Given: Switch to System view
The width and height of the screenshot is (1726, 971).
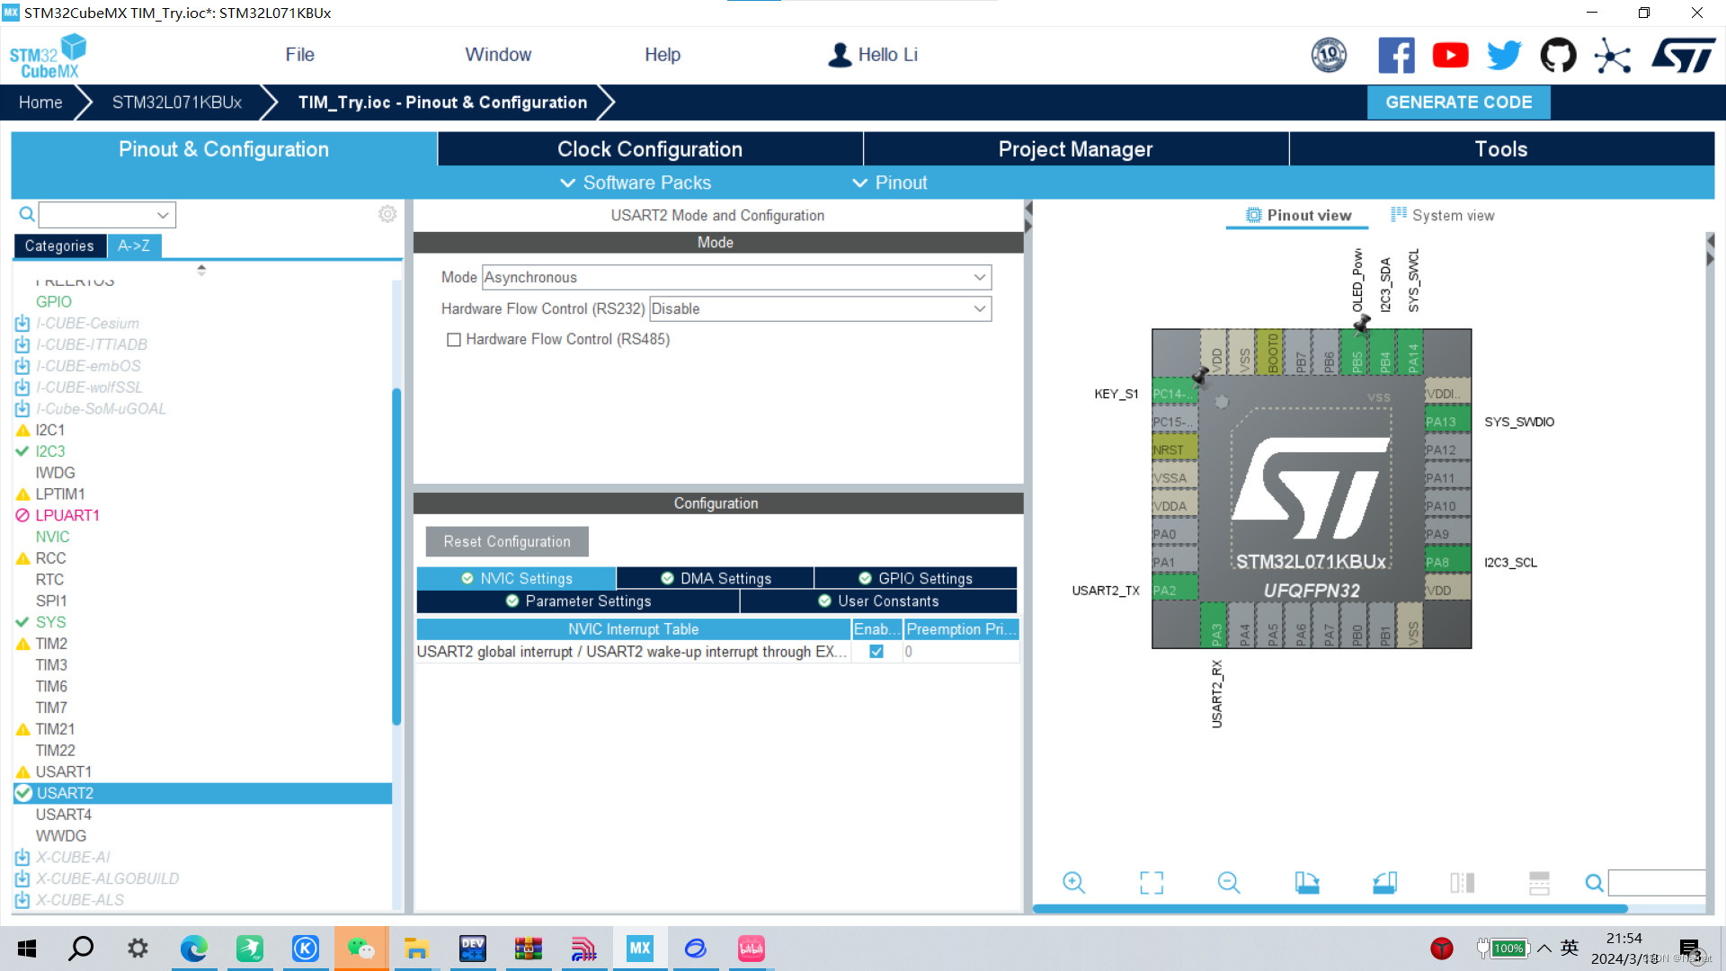Looking at the screenshot, I should point(1442,216).
